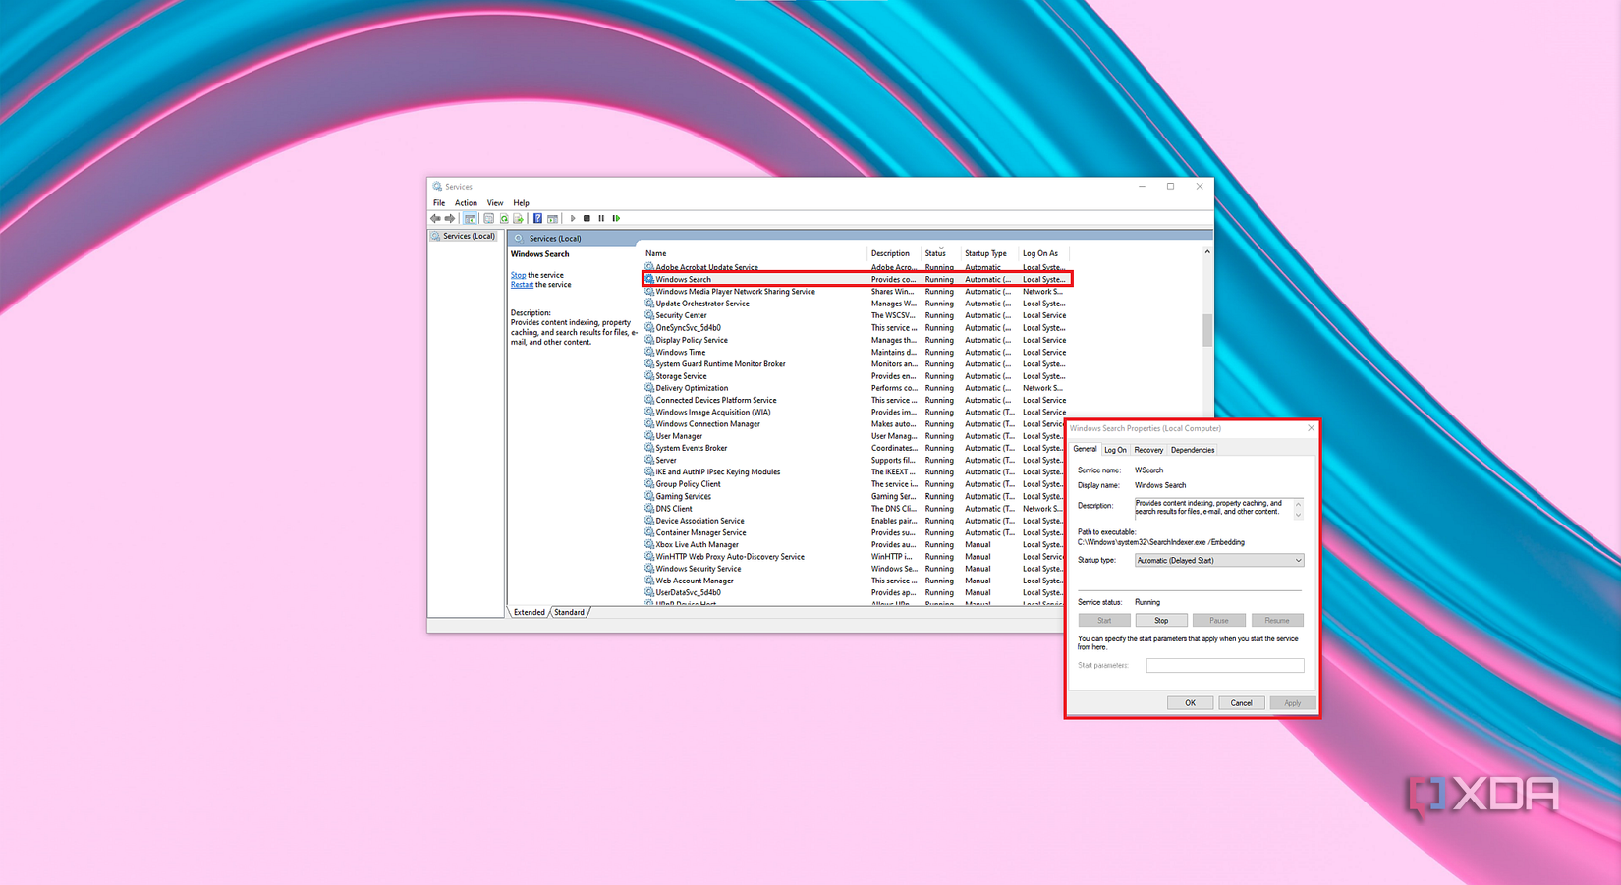1621x885 pixels.
Task: Click gear icon next to Windows Search row
Action: coord(649,279)
